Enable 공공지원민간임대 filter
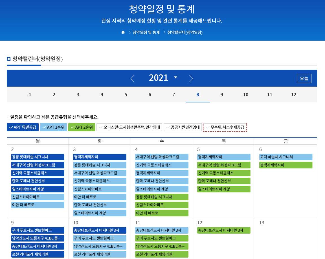This screenshot has width=325, height=259. [x=183, y=127]
